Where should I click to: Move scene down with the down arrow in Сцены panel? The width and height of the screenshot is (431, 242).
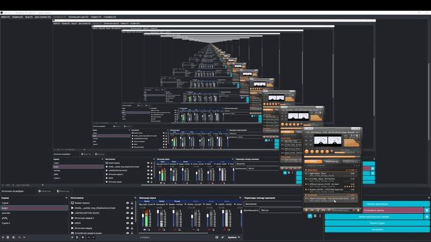click(24, 237)
